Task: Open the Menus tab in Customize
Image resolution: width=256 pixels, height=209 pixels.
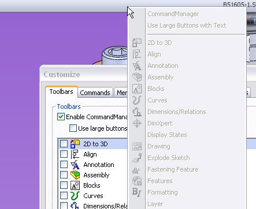Action: click(x=121, y=93)
